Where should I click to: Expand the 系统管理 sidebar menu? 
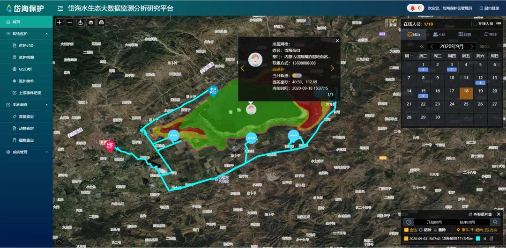(46, 152)
